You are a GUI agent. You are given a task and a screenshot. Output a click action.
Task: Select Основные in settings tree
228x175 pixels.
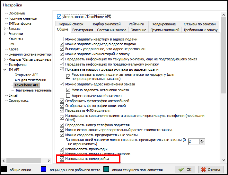click(x=17, y=13)
